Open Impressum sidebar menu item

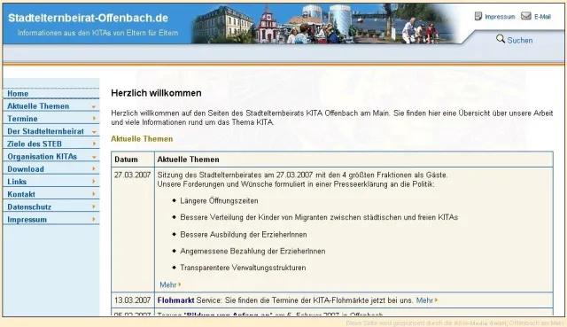[51, 220]
